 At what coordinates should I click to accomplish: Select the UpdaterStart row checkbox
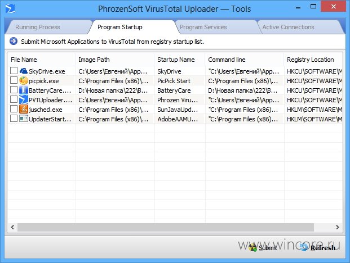pyautogui.click(x=14, y=119)
